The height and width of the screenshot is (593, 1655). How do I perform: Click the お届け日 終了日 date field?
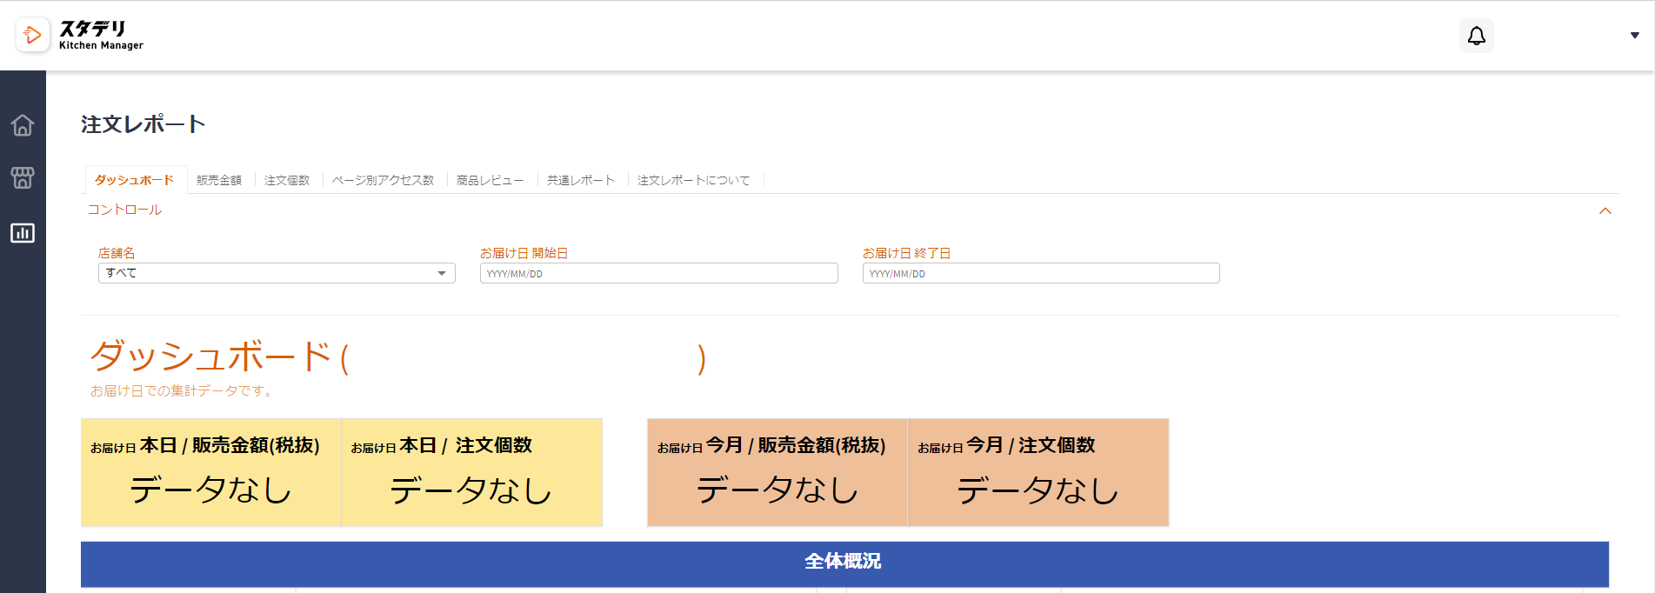(x=1041, y=273)
